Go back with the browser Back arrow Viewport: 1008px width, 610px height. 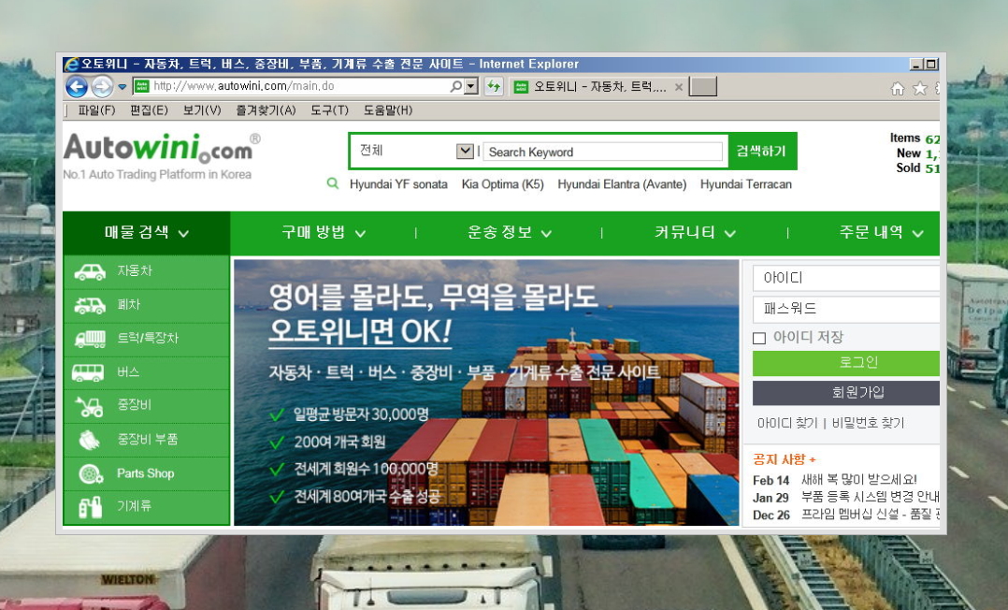tap(77, 86)
